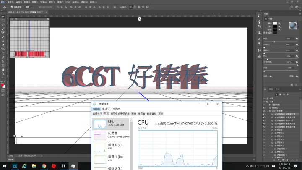Viewport: 302px width, 170px height.
Task: Open the 3D(D) menu
Action: (x=68, y=2)
